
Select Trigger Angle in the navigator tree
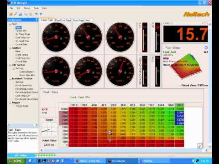pyautogui.click(x=22, y=106)
